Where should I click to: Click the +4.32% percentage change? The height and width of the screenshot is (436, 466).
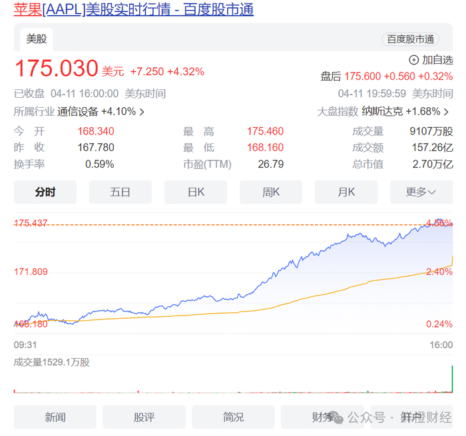[x=186, y=72]
